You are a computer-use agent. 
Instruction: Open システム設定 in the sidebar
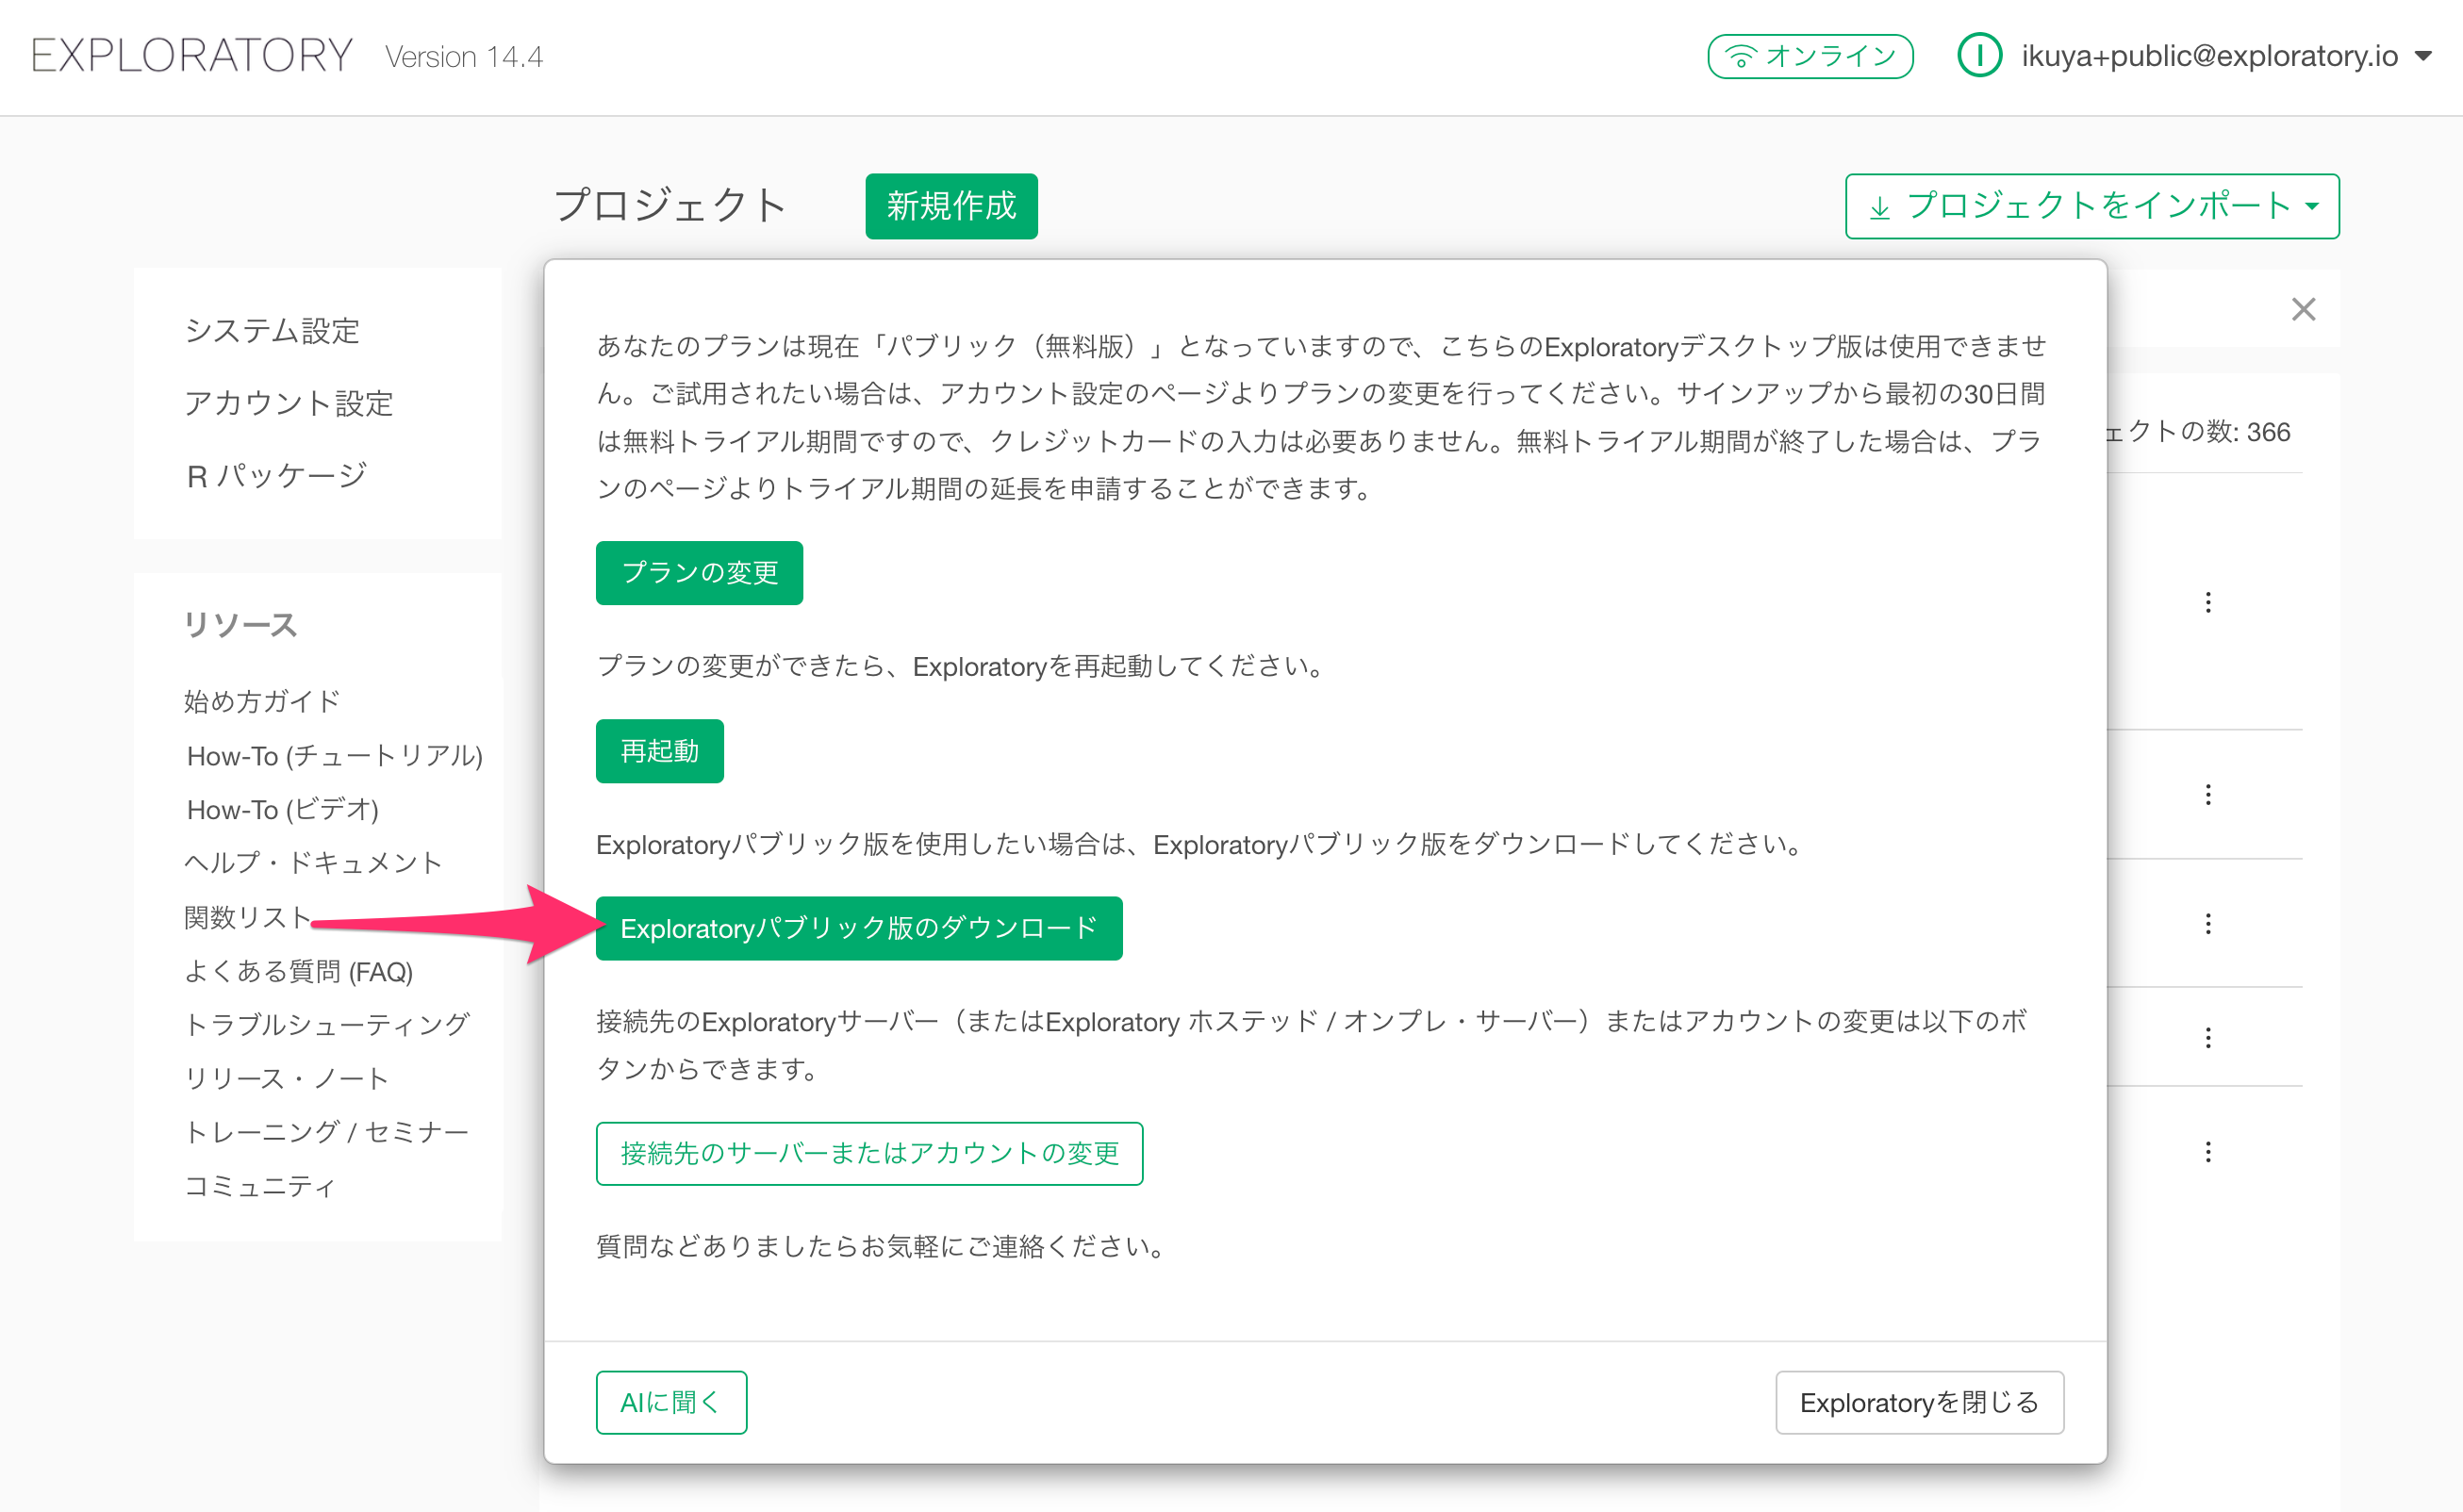(273, 331)
